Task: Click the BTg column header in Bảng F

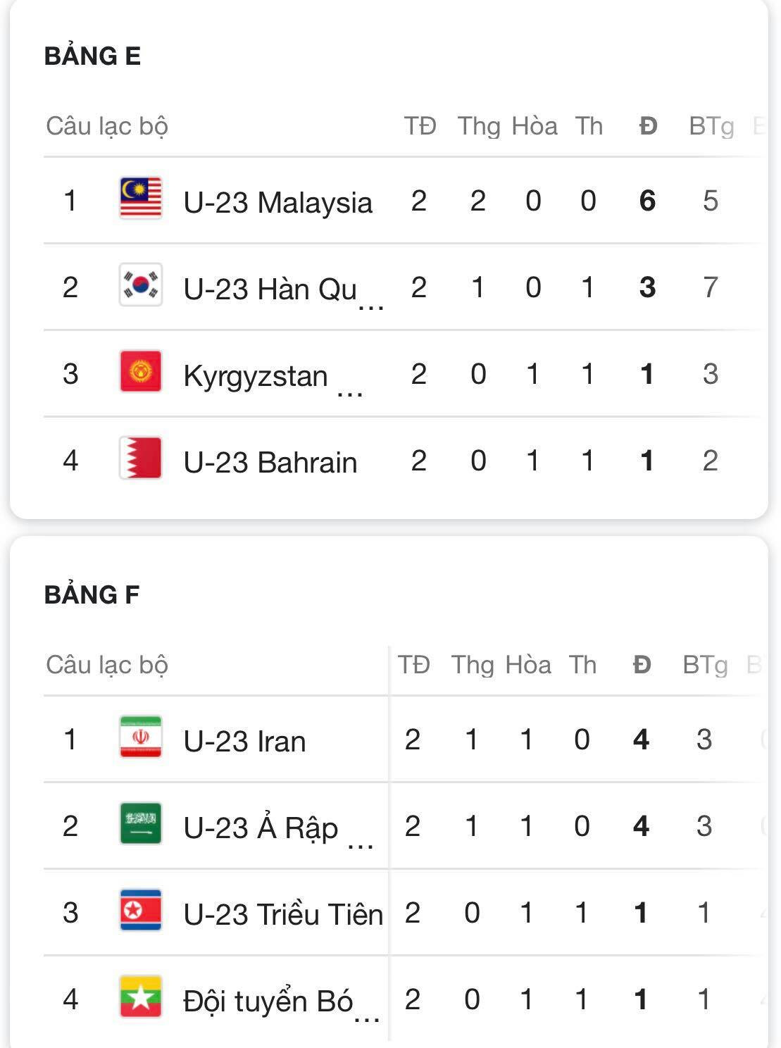Action: coord(705,666)
